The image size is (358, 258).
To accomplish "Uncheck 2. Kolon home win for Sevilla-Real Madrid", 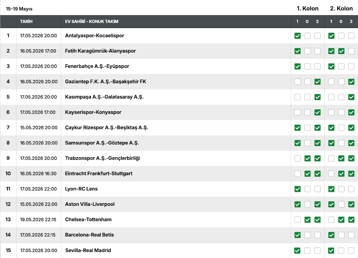I will point(331,250).
